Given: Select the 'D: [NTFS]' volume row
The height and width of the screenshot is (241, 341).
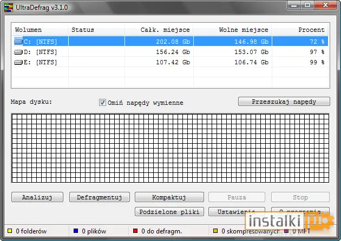Looking at the screenshot, I should [x=170, y=52].
